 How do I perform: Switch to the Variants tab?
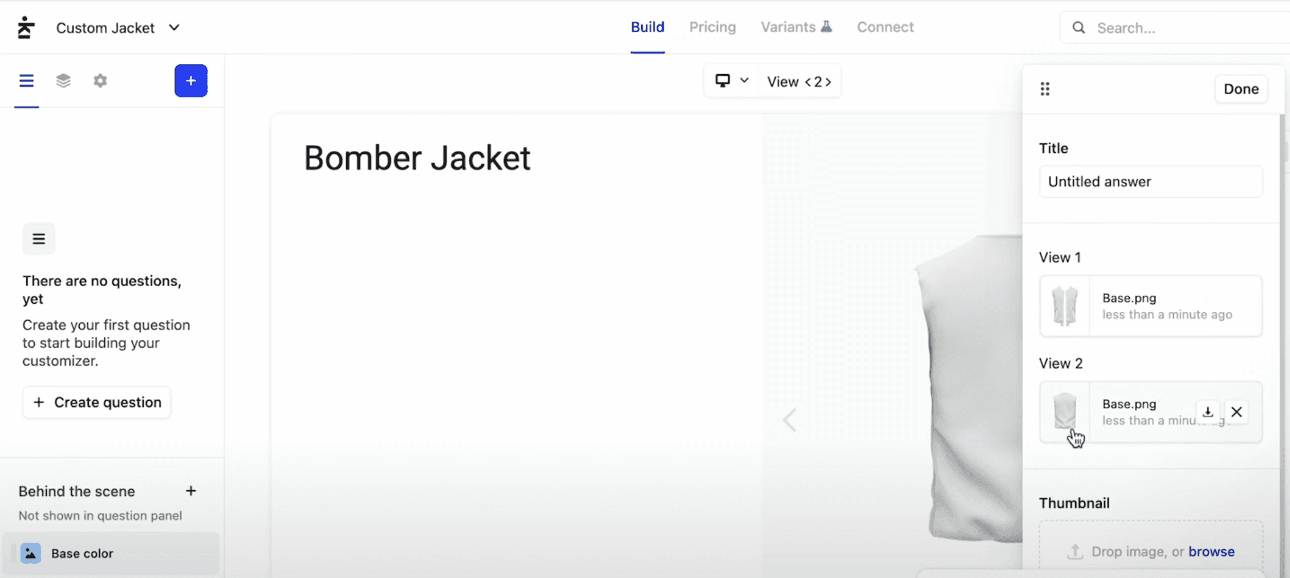(x=796, y=27)
